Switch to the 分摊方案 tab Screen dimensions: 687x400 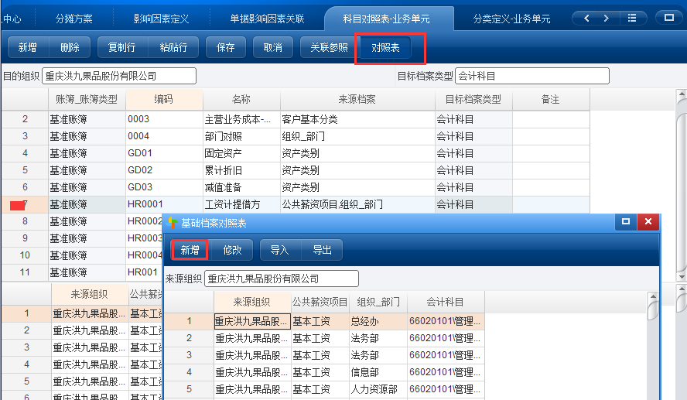(74, 19)
